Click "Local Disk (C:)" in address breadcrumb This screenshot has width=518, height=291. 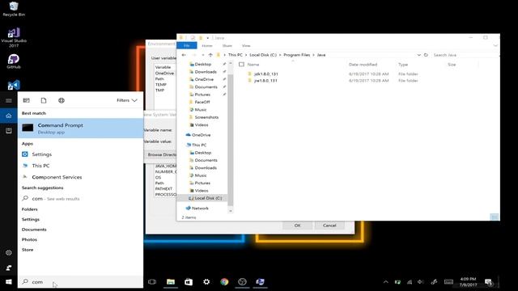(x=263, y=55)
